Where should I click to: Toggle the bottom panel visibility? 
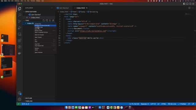[x=187, y=4]
